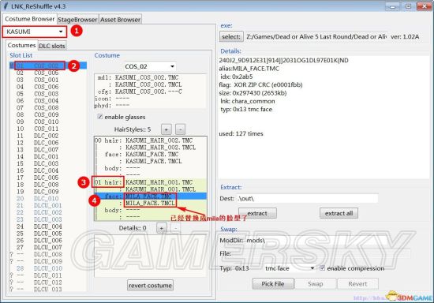Viewport: 434px width, 303px height.
Task: Click the Dest output path field
Action: [x=307, y=198]
